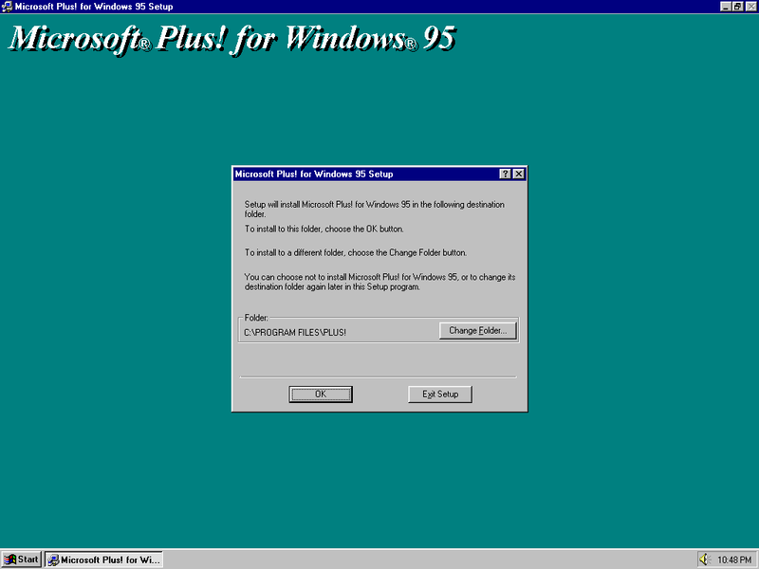Open the Change Folder dialog
759x569 pixels.
478,330
